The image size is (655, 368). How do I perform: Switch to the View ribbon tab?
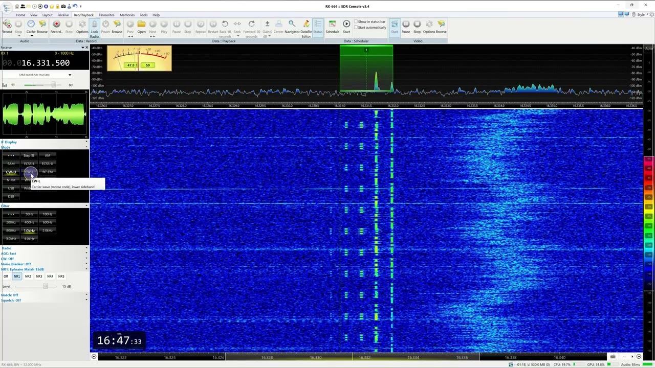(x=34, y=15)
